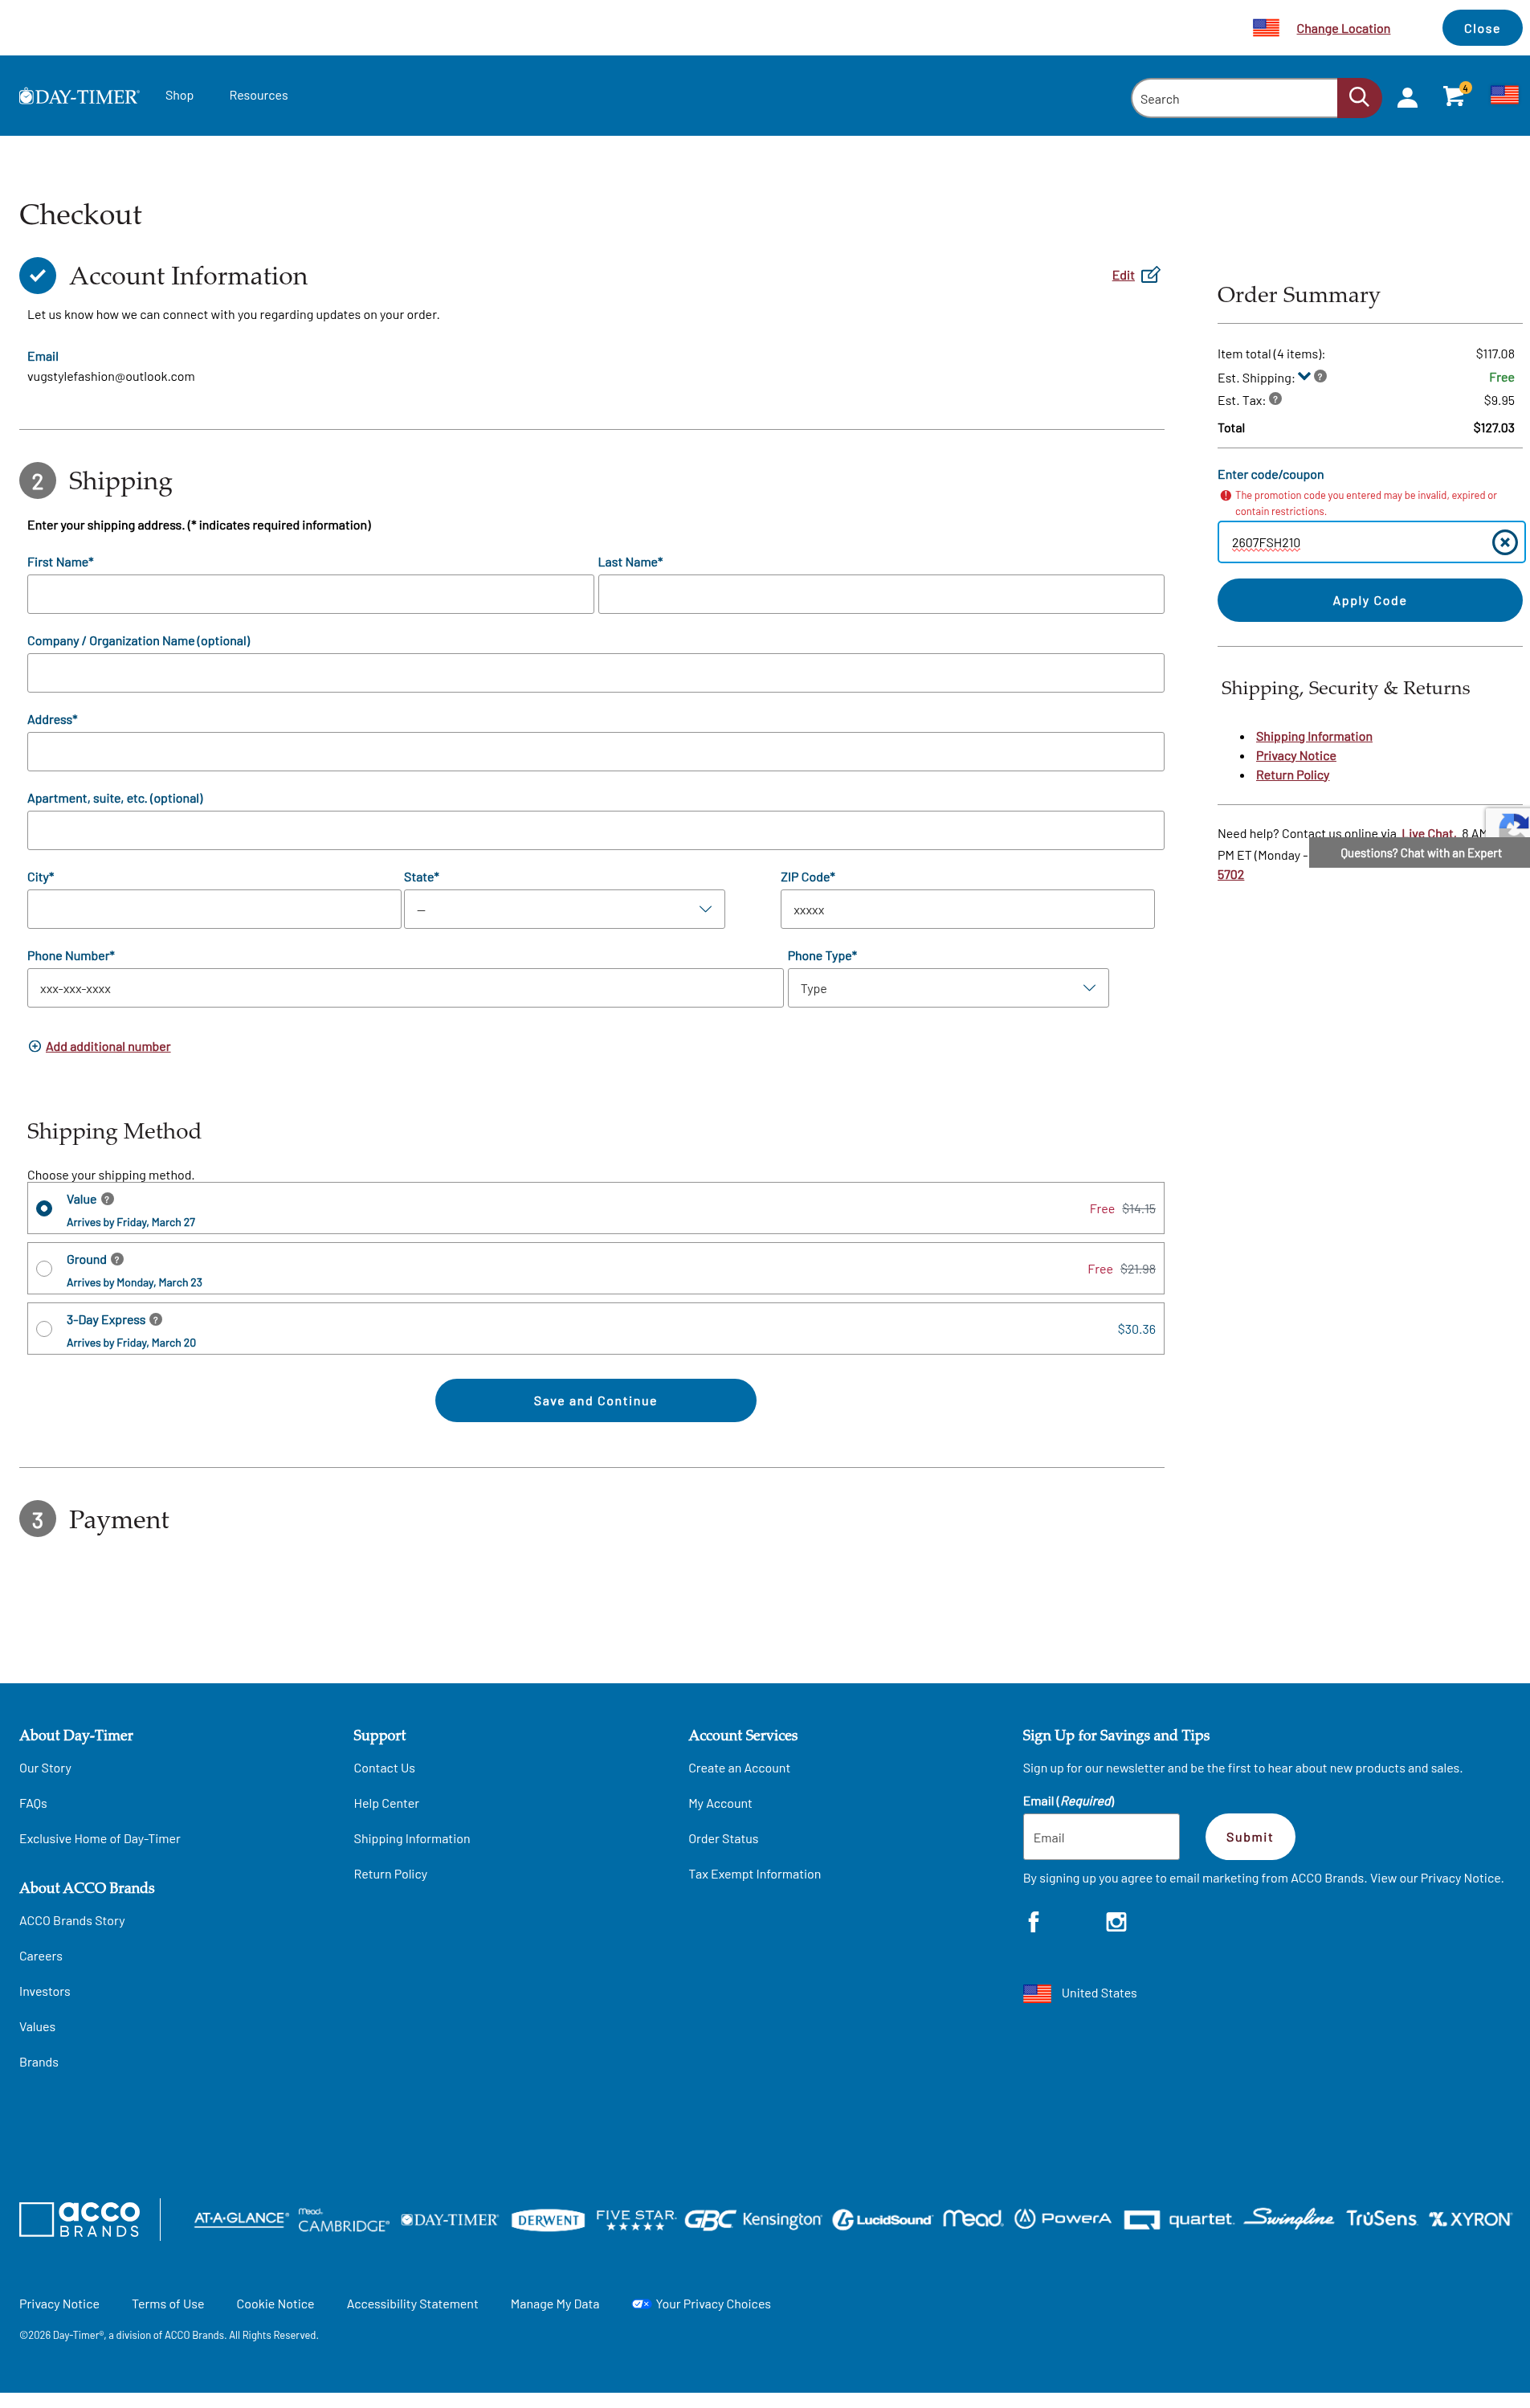Open the State dropdown

click(x=564, y=909)
